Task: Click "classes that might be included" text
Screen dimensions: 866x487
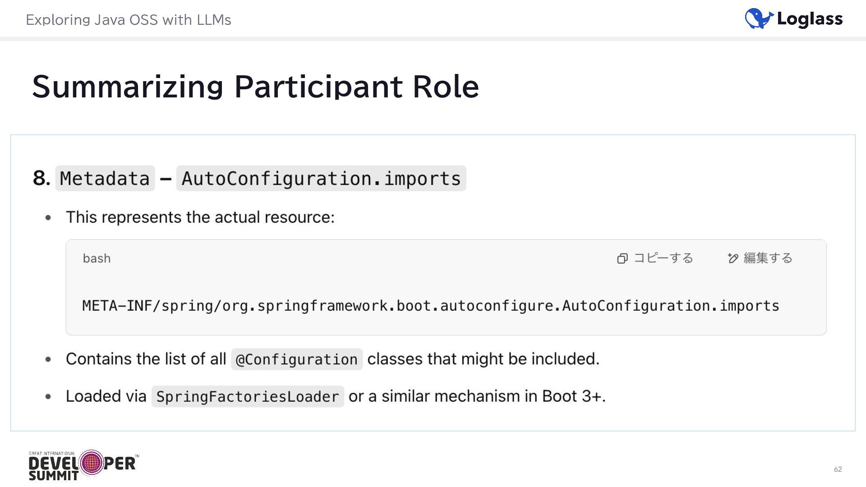Action: pos(483,359)
